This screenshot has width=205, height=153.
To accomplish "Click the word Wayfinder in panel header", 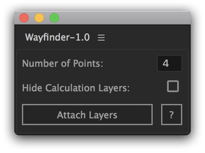I will tap(47, 38).
